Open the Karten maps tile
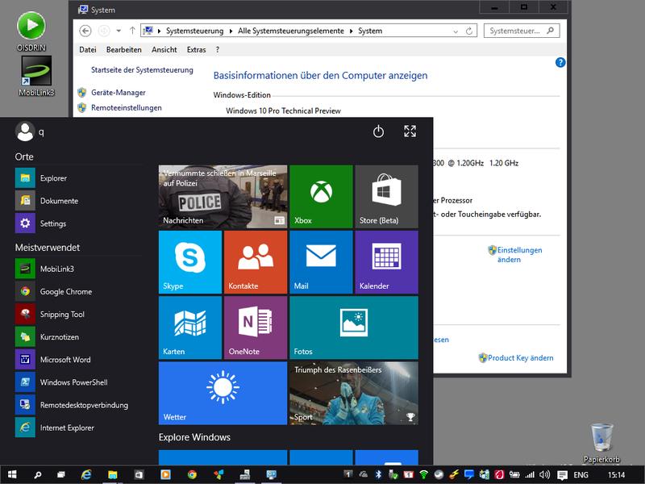Screen dimensions: 645x484 [190, 328]
